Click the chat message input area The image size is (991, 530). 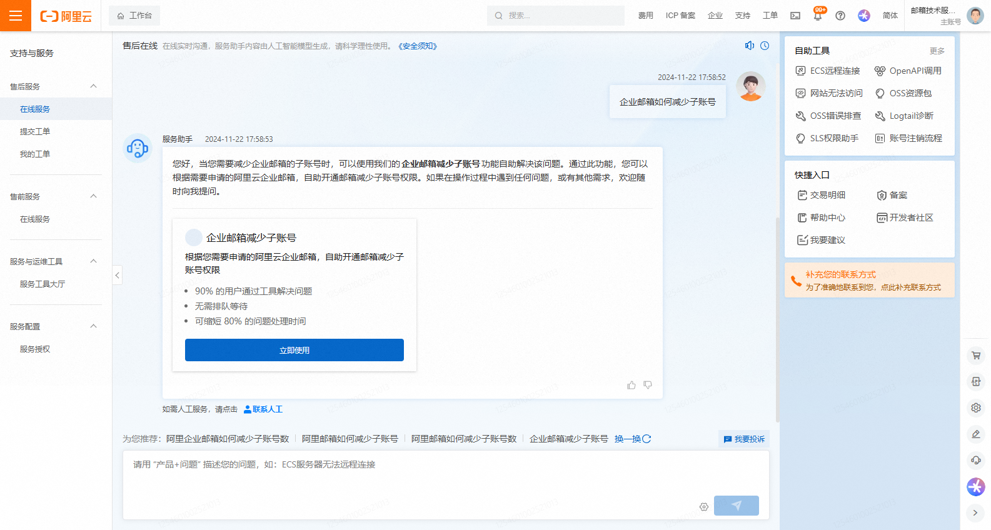pos(446,485)
